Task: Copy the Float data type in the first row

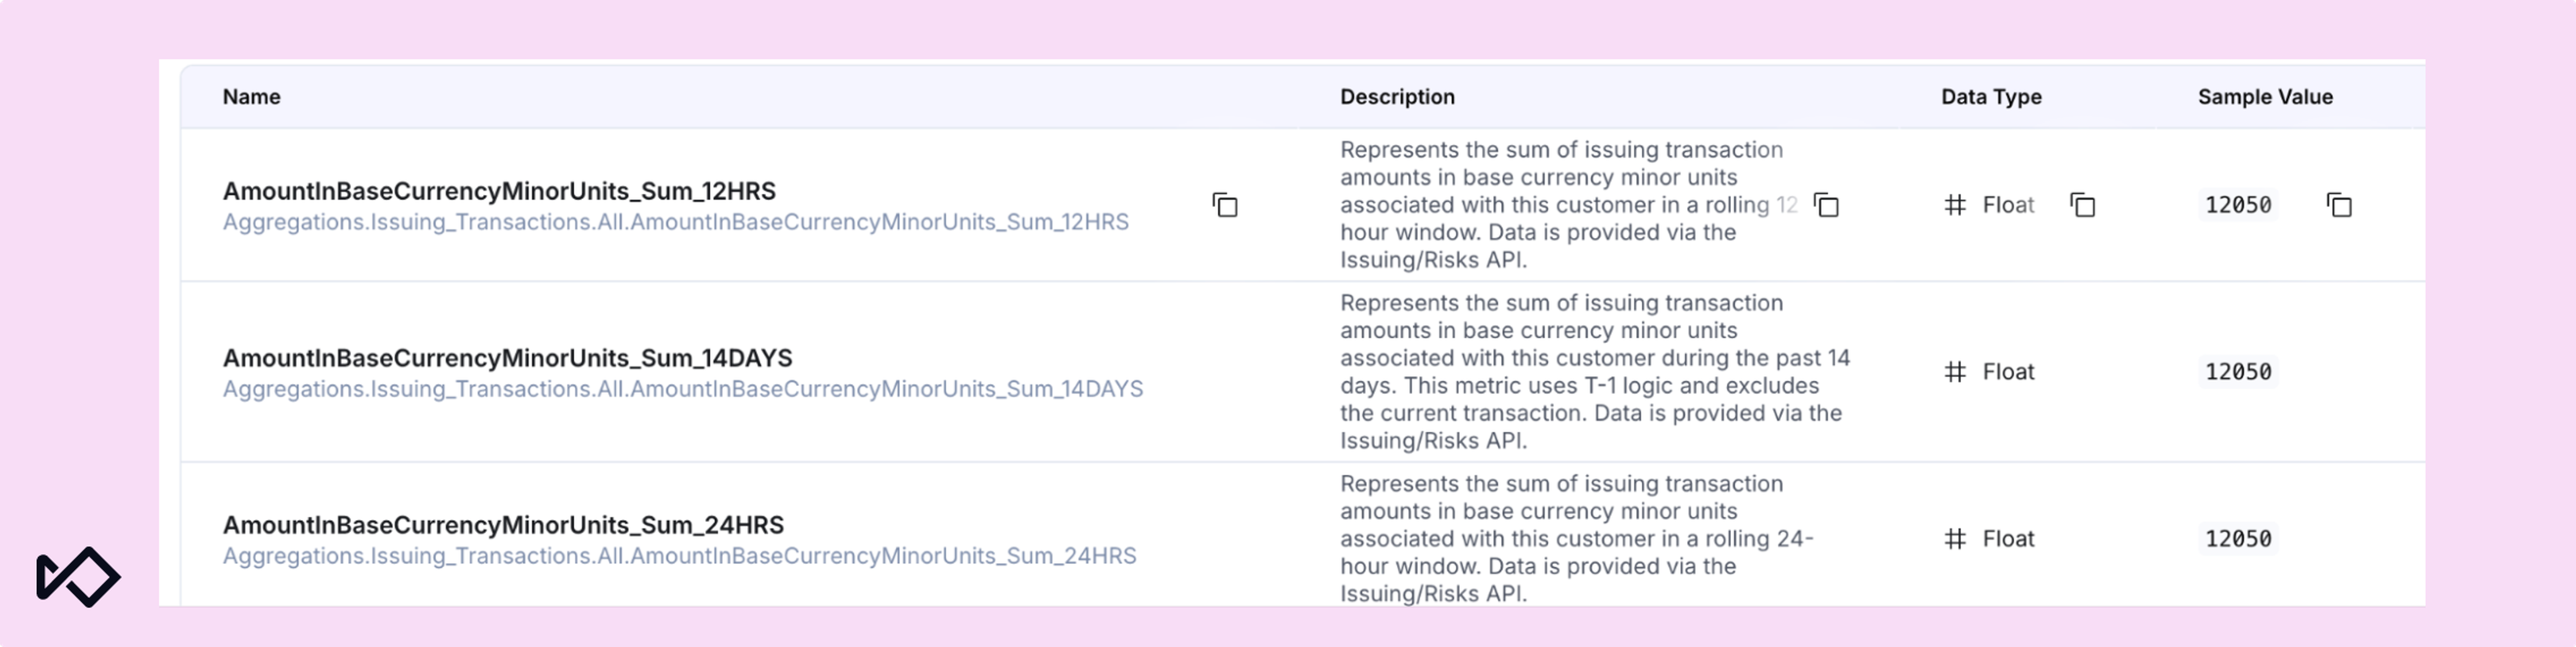Action: click(x=2082, y=205)
